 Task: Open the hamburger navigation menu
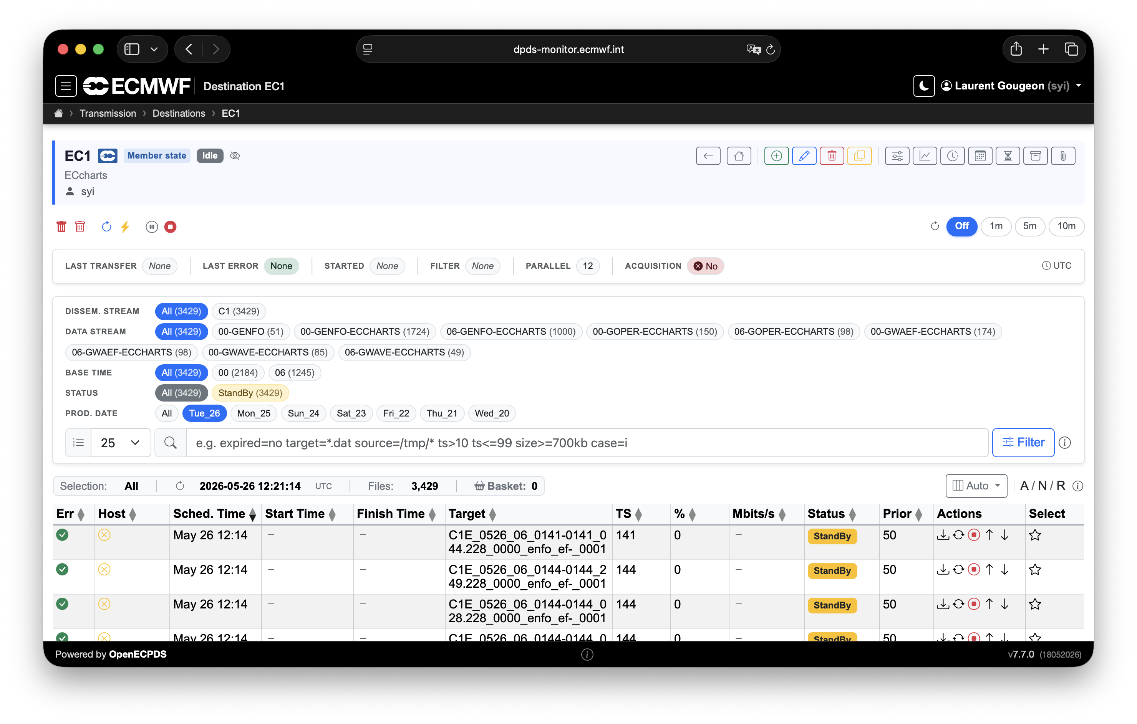(x=66, y=86)
